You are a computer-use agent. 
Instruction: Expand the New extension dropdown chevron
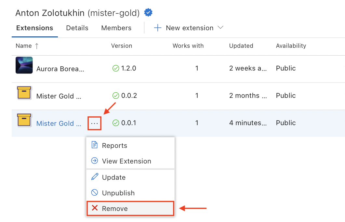tap(220, 28)
